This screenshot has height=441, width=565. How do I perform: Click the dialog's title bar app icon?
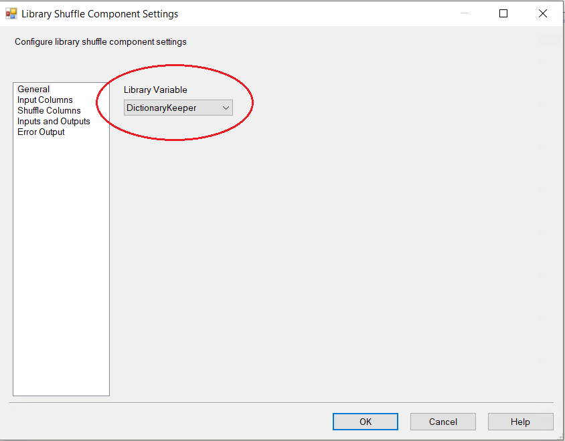[11, 13]
